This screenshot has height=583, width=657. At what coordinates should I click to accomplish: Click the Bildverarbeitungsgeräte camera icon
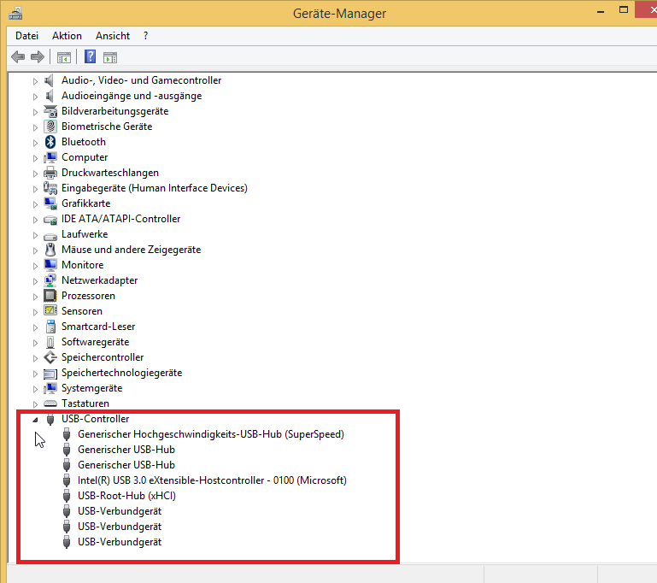tap(50, 111)
